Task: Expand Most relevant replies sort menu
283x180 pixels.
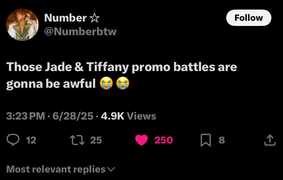Action: [x=56, y=169]
